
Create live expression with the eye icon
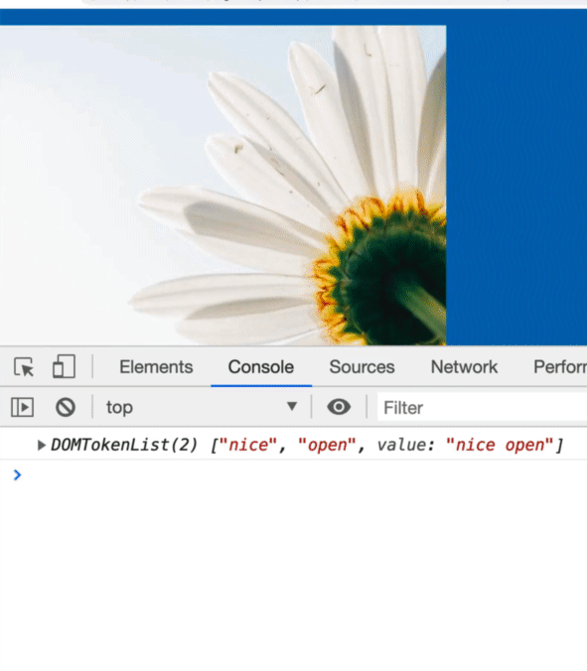[x=339, y=407]
